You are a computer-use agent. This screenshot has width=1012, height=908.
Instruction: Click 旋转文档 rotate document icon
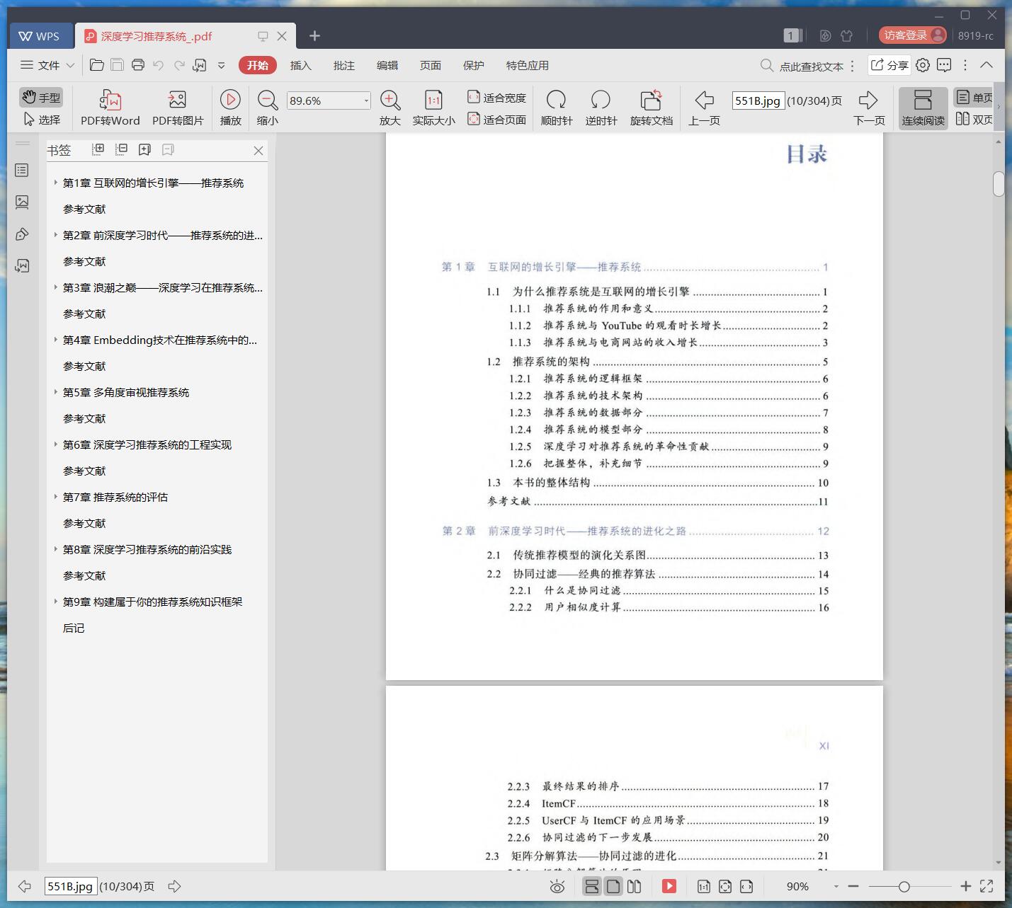(x=651, y=100)
